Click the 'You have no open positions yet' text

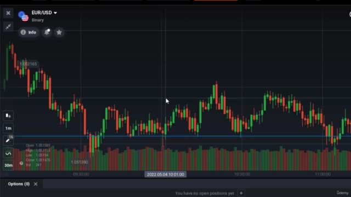coord(205,193)
